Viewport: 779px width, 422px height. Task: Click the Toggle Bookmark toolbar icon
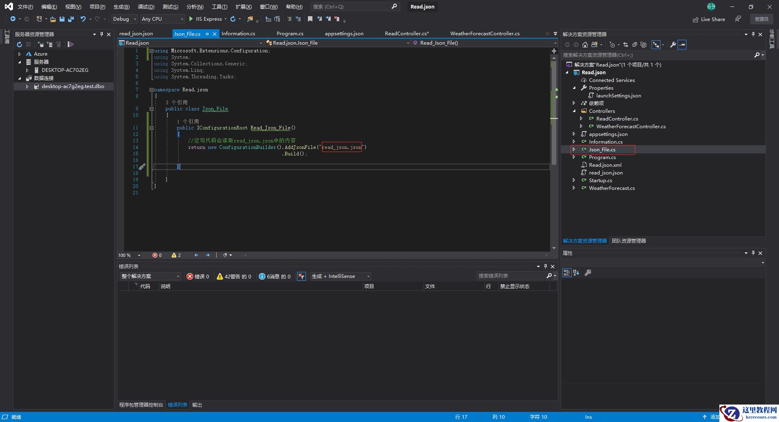pyautogui.click(x=310, y=19)
